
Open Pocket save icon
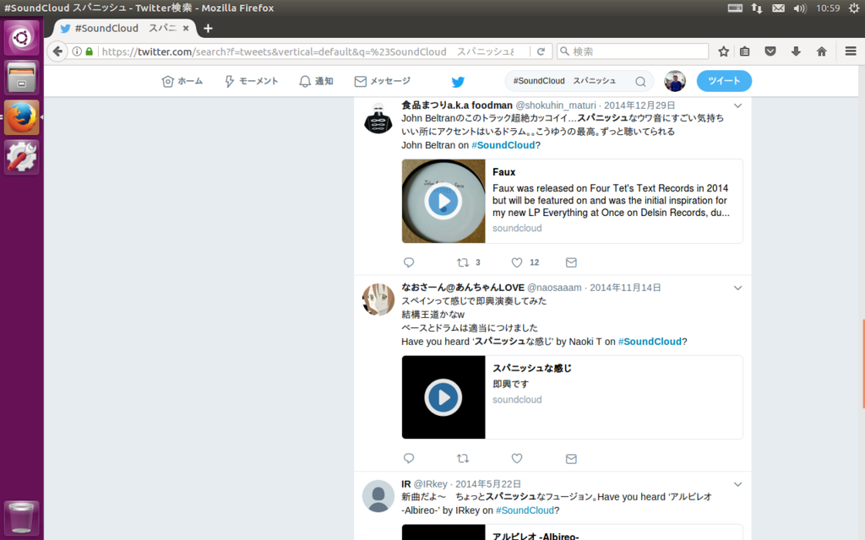(x=770, y=51)
